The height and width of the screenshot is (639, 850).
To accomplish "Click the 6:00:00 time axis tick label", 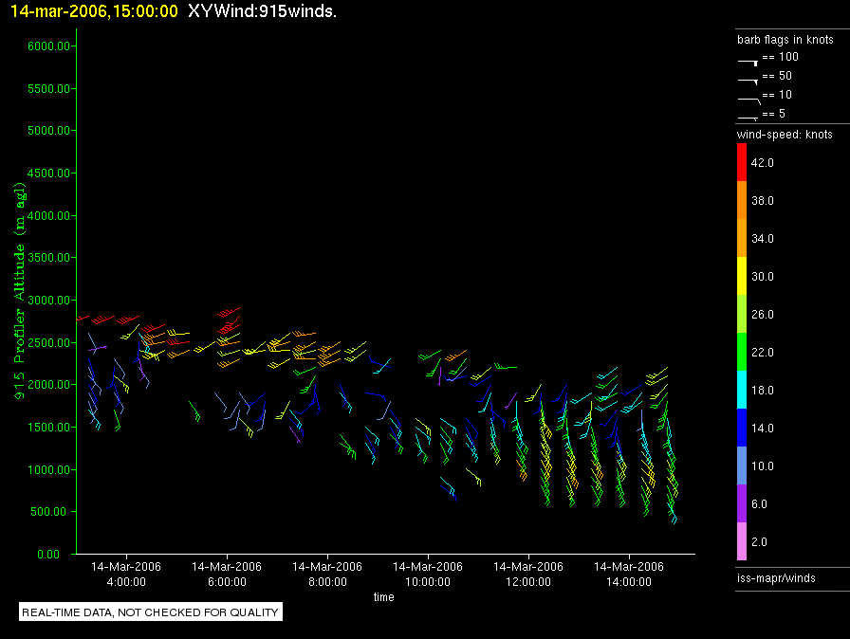I will 228,574.
